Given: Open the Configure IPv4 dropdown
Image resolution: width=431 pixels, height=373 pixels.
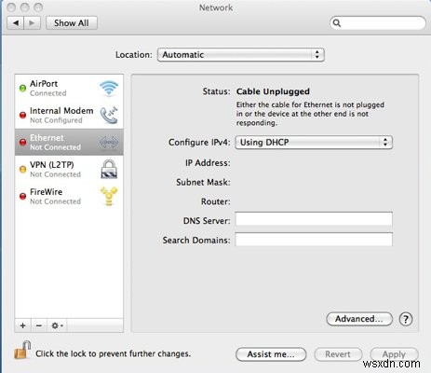Looking at the screenshot, I should 314,143.
